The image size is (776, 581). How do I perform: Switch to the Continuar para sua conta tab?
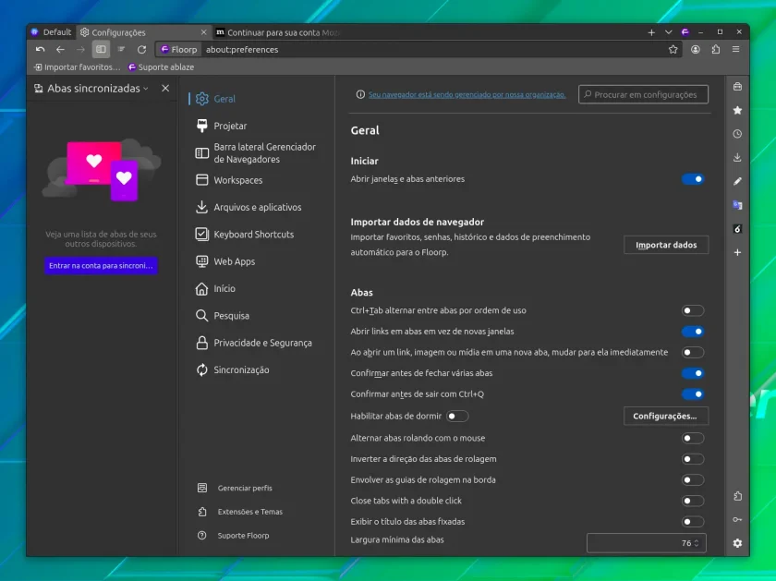[278, 32]
